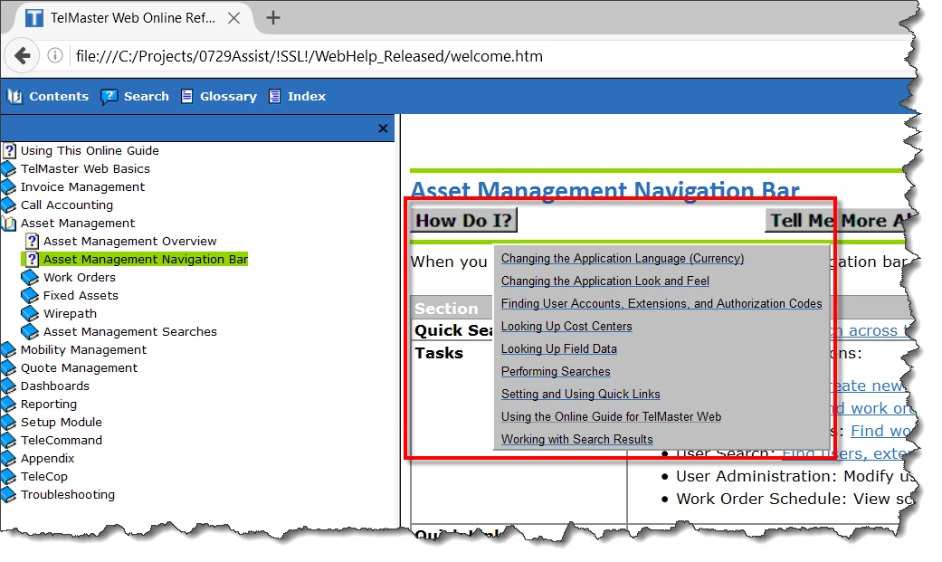Open the TeleCop book icon
The image size is (942, 562).
9,476
